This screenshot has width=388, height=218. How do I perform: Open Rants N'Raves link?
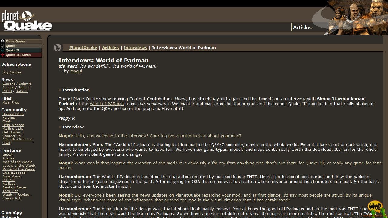click(15, 187)
